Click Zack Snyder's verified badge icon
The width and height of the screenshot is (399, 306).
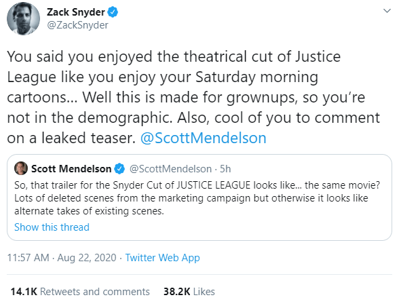[113, 12]
